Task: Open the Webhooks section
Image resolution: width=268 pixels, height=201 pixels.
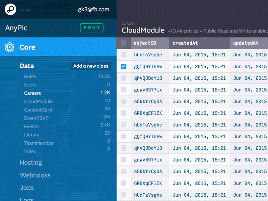Action: [x=35, y=175]
